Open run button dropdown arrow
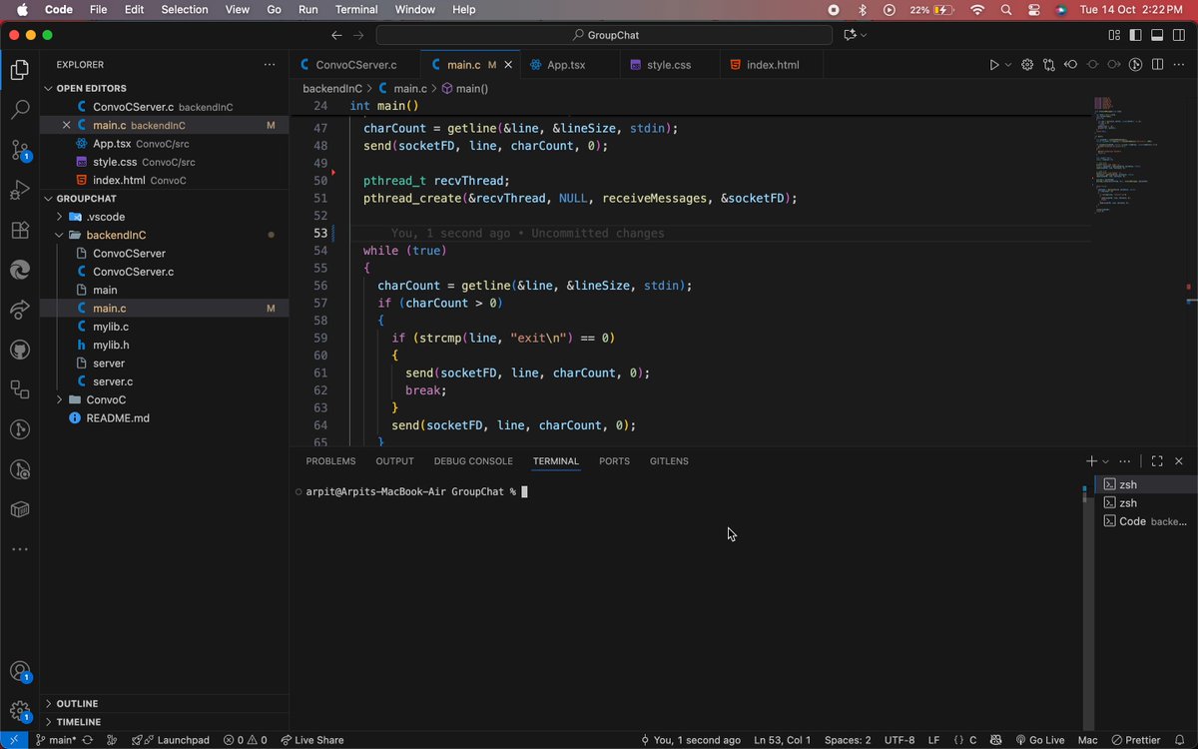This screenshot has height=749, width=1198. (1007, 65)
